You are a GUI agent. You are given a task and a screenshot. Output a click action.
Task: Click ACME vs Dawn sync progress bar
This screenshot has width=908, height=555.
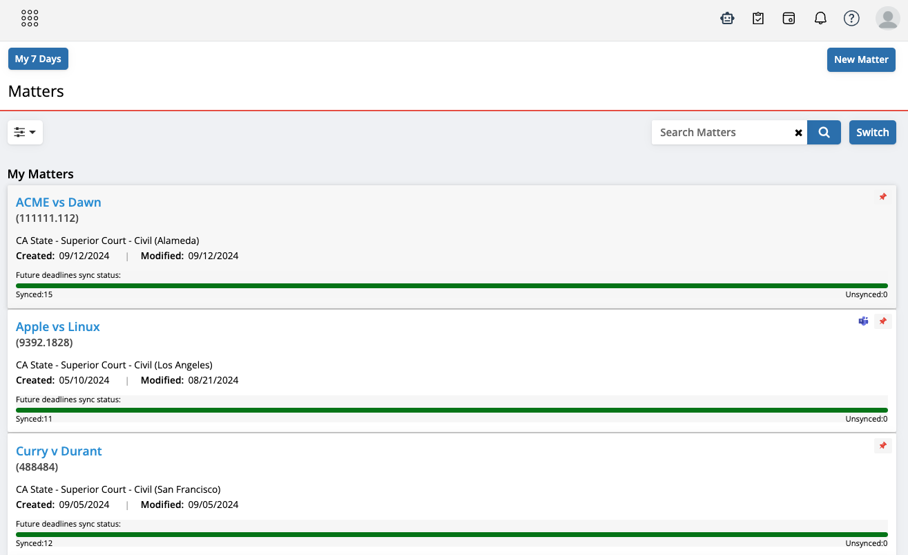[452, 285]
